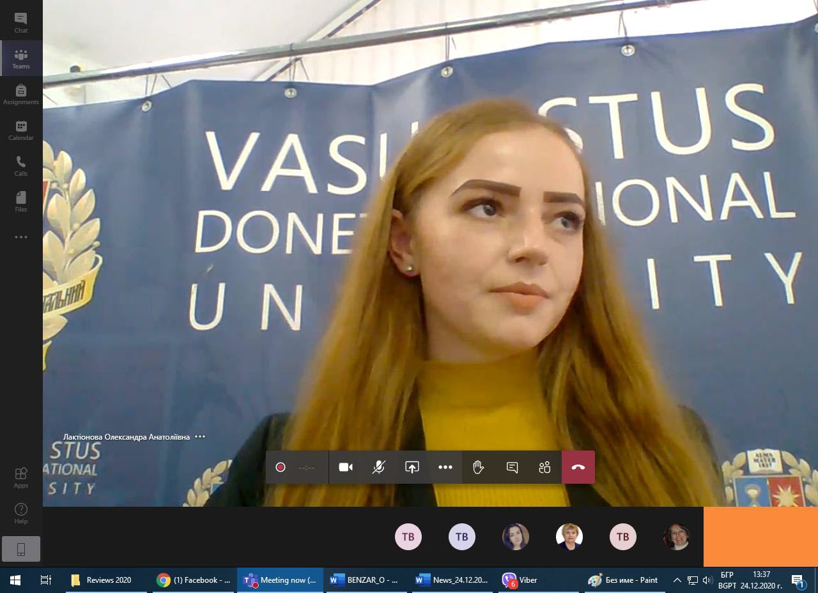Open options next to Лактіонова Олександра Анатоліївна
The width and height of the screenshot is (818, 593).
200,436
